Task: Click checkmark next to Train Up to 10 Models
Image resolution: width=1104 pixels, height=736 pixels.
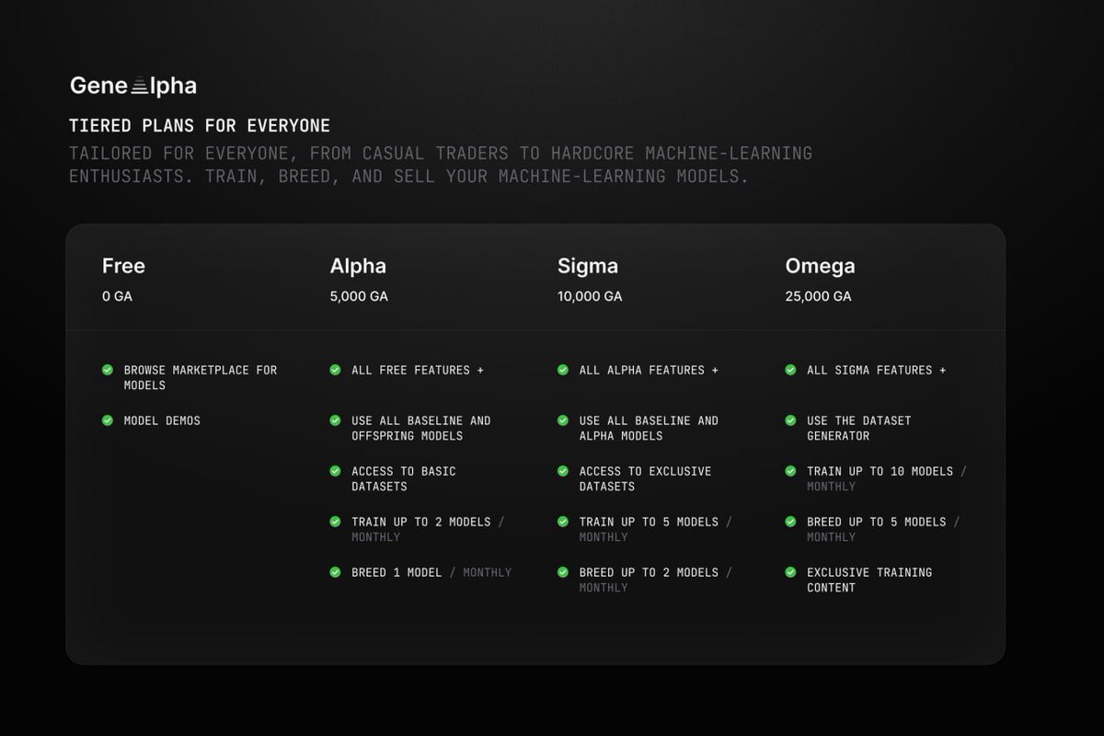Action: click(x=790, y=471)
